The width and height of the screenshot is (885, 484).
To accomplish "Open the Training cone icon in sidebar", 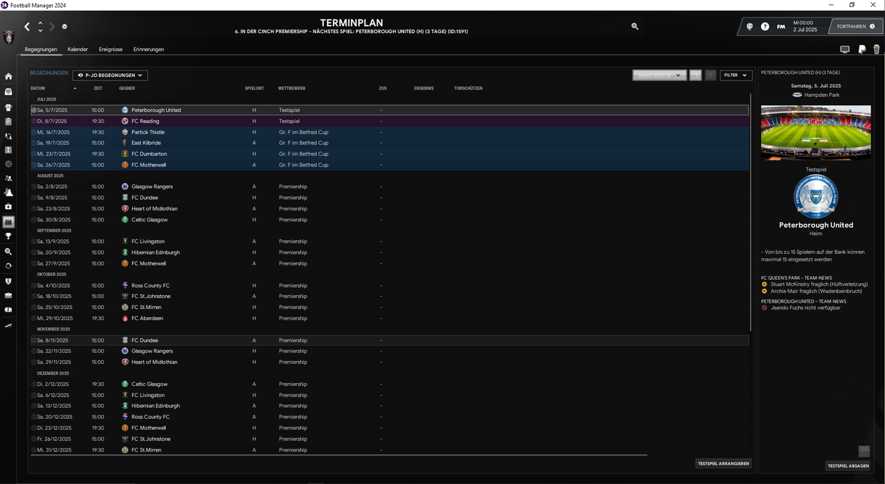I will [x=8, y=192].
